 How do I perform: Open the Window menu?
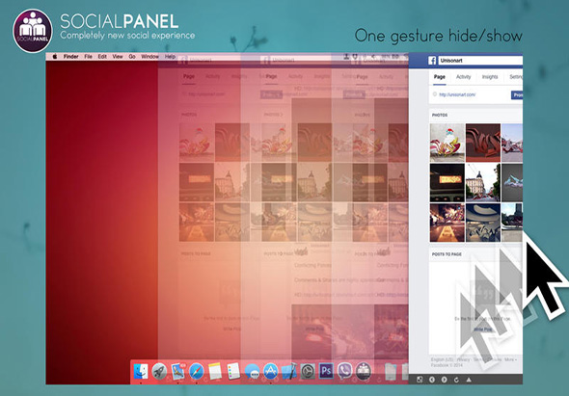tap(149, 57)
